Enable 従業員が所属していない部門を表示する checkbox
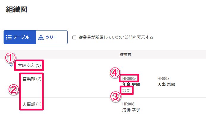 coord(75,38)
